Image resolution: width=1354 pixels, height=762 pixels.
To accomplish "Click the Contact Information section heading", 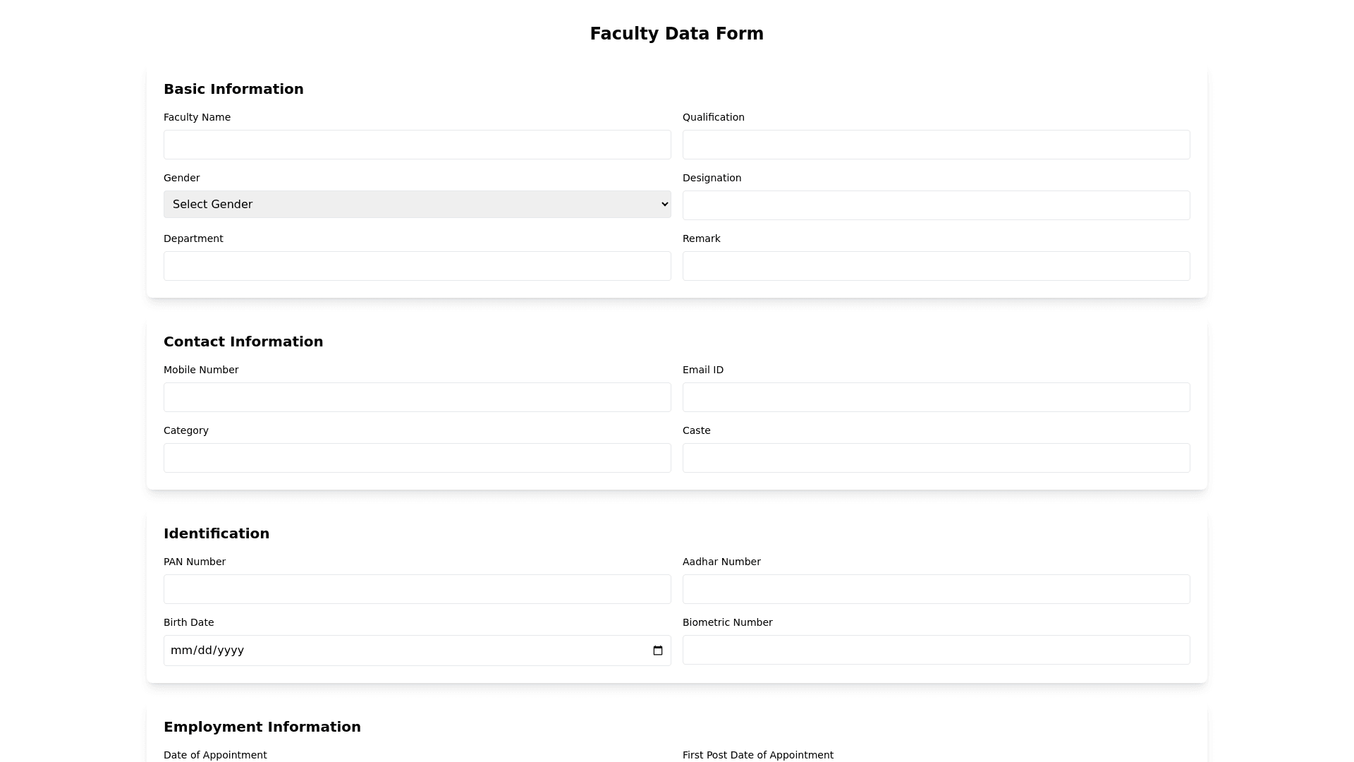I will click(x=243, y=341).
